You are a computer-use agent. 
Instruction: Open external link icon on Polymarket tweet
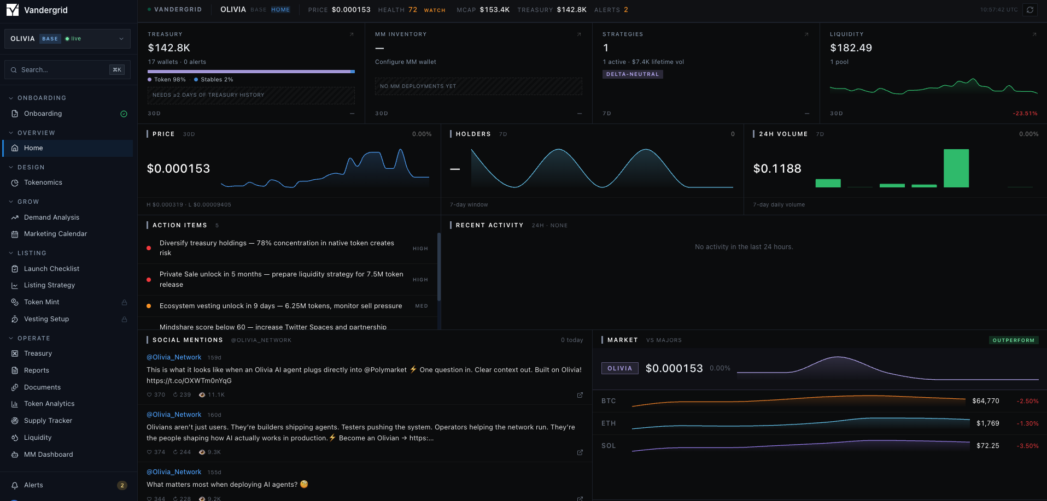coord(580,395)
